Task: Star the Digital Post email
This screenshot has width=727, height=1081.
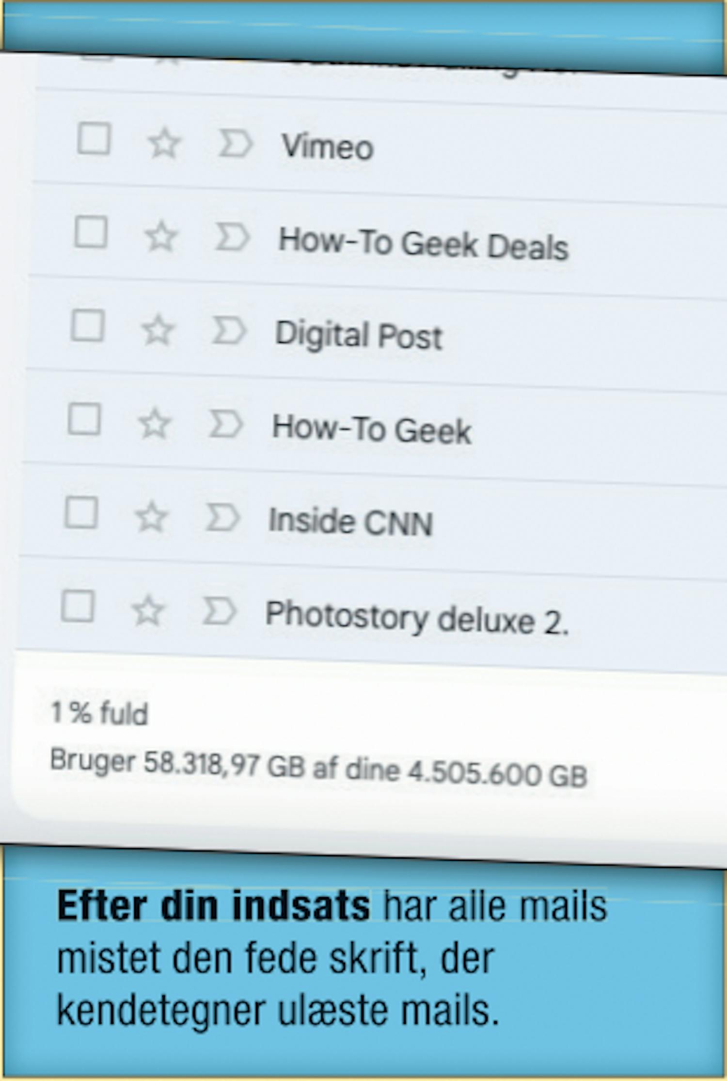Action: click(x=158, y=330)
